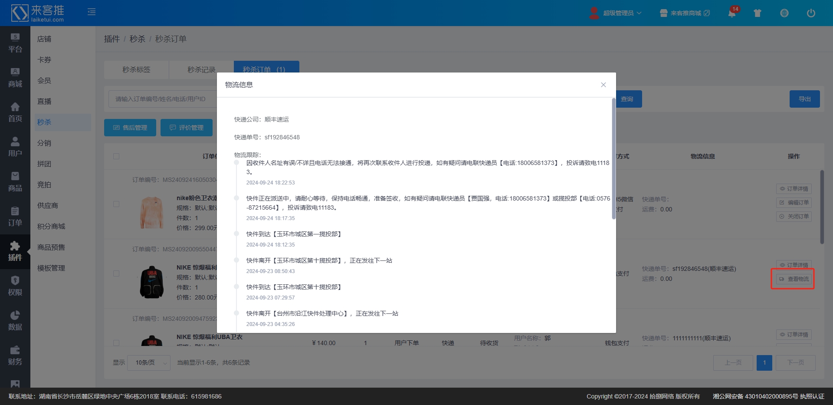The height and width of the screenshot is (405, 833).
Task: Select the second order row checkbox
Action: coord(116,273)
